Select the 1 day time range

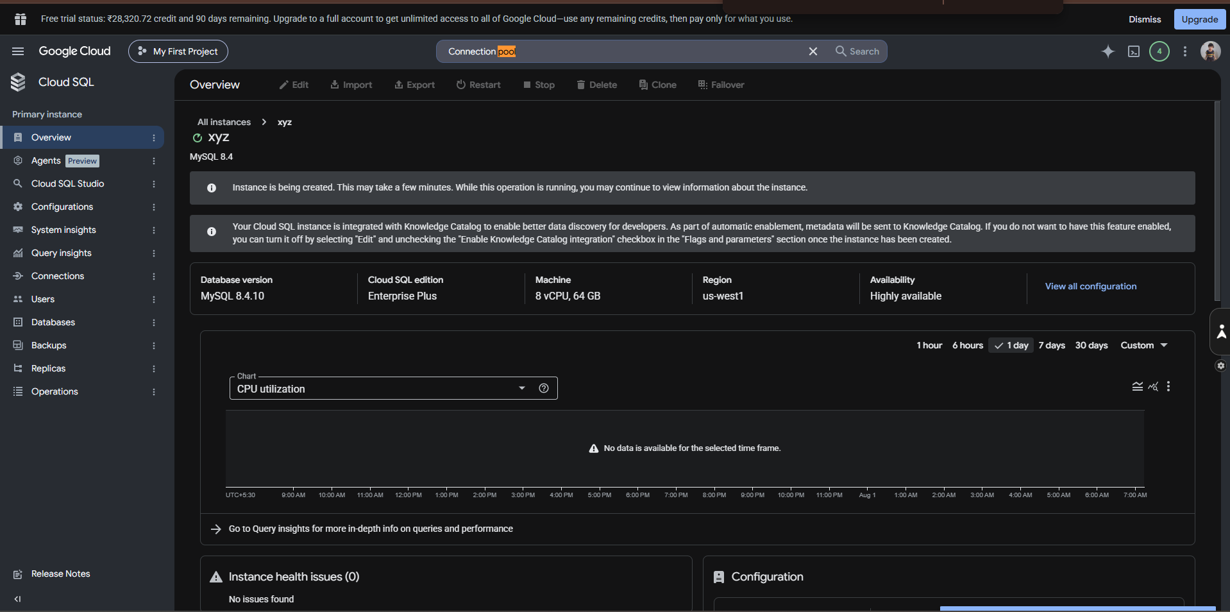point(1011,345)
